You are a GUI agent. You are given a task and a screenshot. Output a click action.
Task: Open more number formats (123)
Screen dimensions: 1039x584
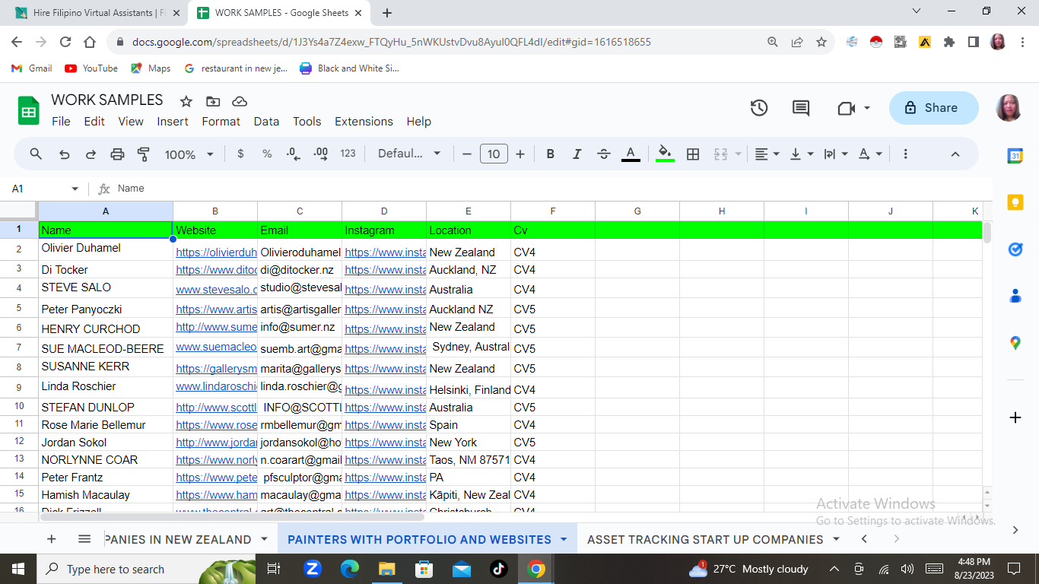348,154
